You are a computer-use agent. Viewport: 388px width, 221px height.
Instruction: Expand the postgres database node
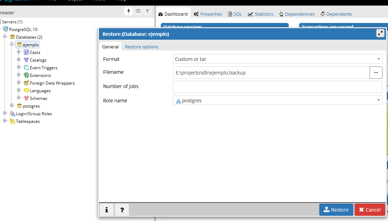(12, 106)
